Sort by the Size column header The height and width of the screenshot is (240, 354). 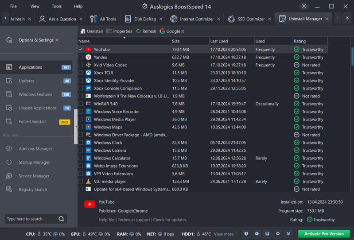[x=190, y=41]
